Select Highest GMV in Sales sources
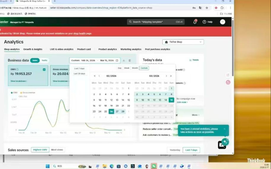271x169 pixels. (40, 150)
